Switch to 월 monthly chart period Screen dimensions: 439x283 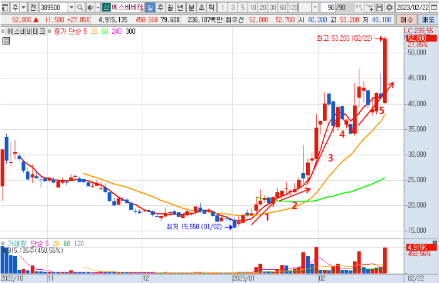[x=170, y=8]
